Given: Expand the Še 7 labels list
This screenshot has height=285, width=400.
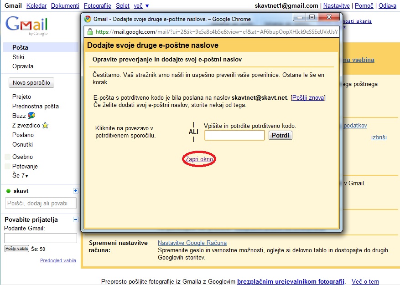Looking at the screenshot, I should pos(20,175).
